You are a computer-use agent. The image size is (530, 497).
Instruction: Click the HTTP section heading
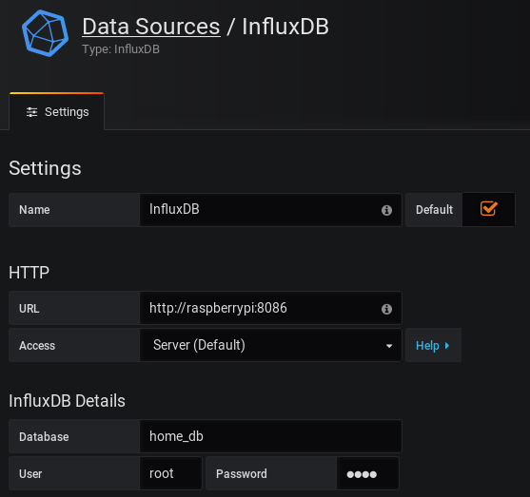point(29,273)
